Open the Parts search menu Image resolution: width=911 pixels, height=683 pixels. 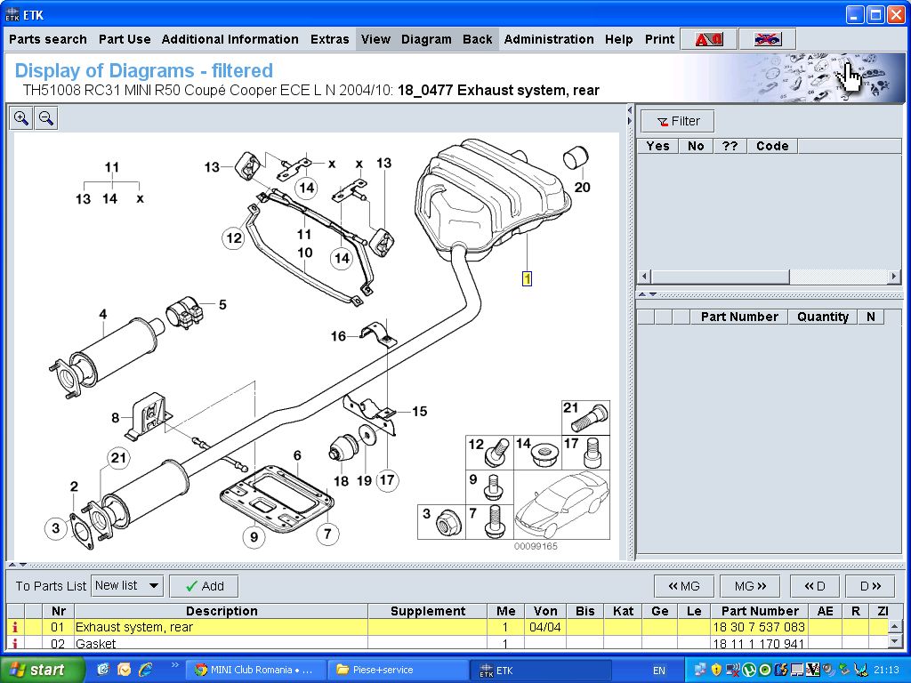(x=48, y=39)
